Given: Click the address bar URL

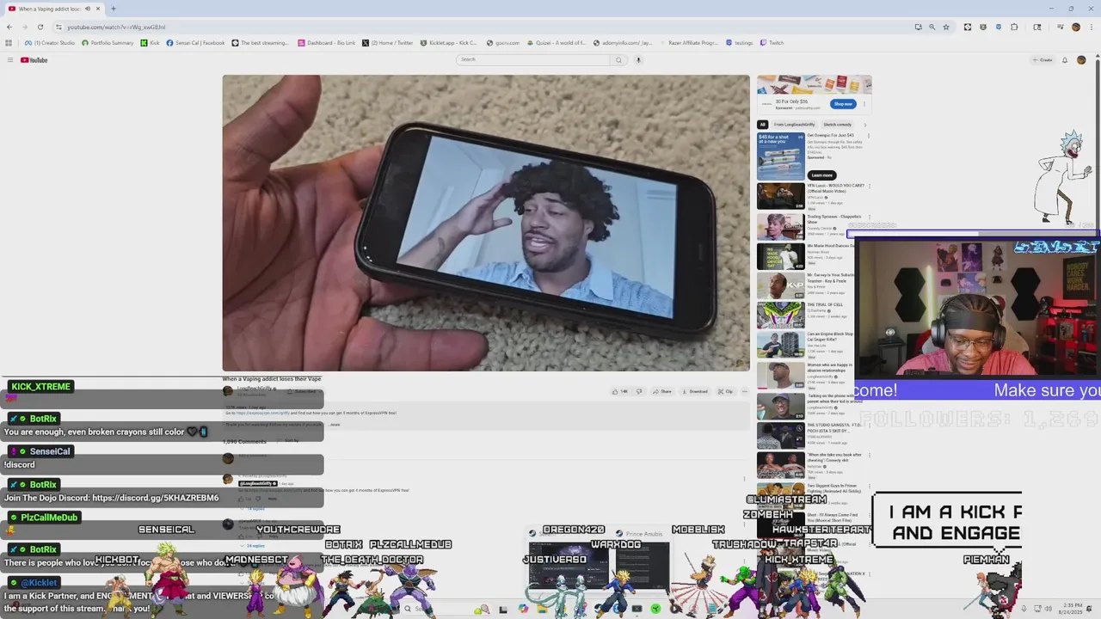Looking at the screenshot, I should (x=116, y=27).
